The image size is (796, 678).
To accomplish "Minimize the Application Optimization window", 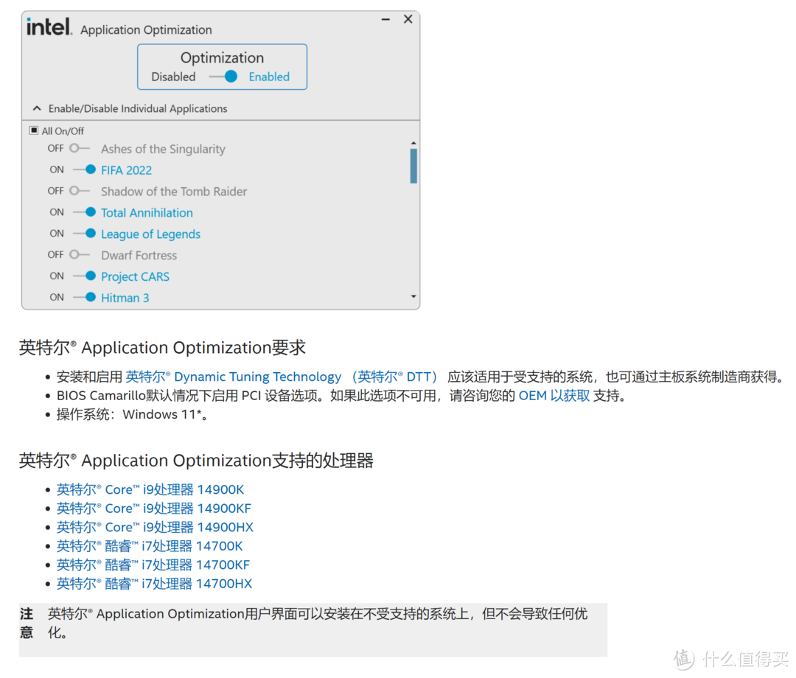I will pyautogui.click(x=385, y=19).
